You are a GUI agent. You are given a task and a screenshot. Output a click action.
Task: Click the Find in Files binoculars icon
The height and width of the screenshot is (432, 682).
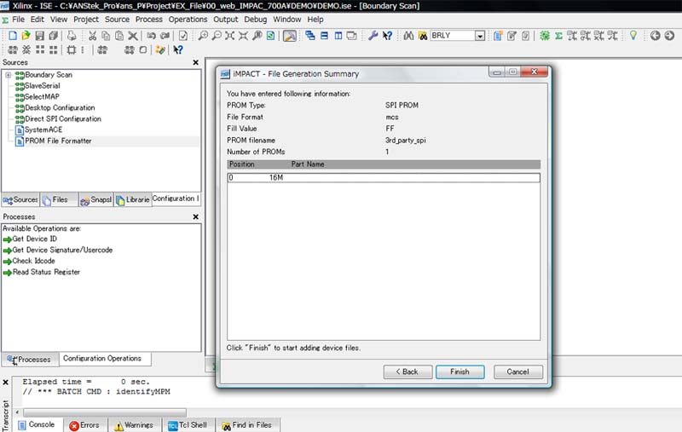point(422,36)
